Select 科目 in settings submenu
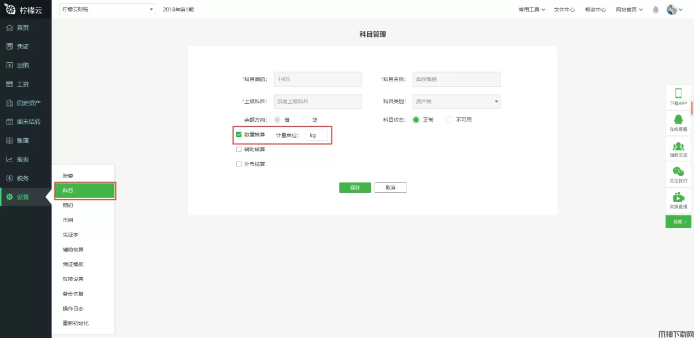This screenshot has height=338, width=694. (84, 191)
